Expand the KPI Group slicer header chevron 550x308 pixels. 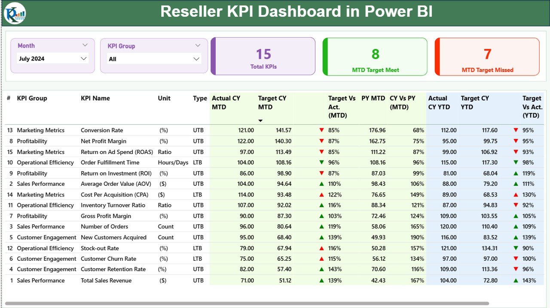point(198,45)
